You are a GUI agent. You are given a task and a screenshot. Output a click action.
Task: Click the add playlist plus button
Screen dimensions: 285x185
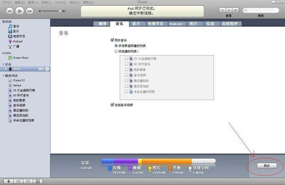9,181
